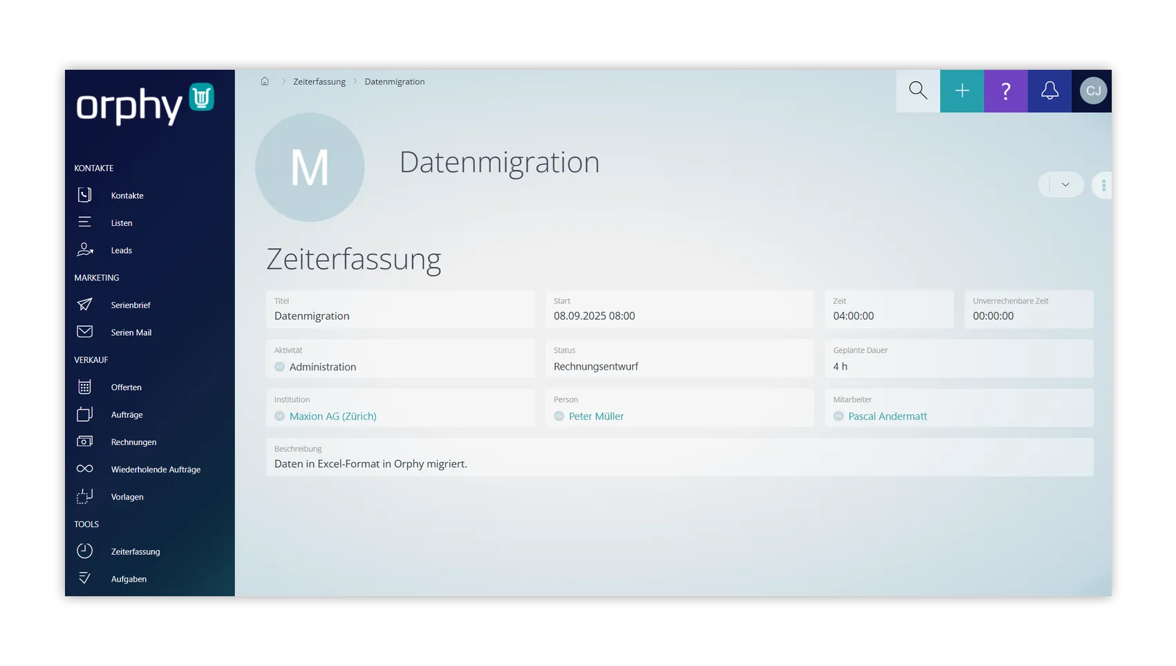The width and height of the screenshot is (1176, 666).
Task: Click the Aktivität field showing Administration
Action: [400, 358]
